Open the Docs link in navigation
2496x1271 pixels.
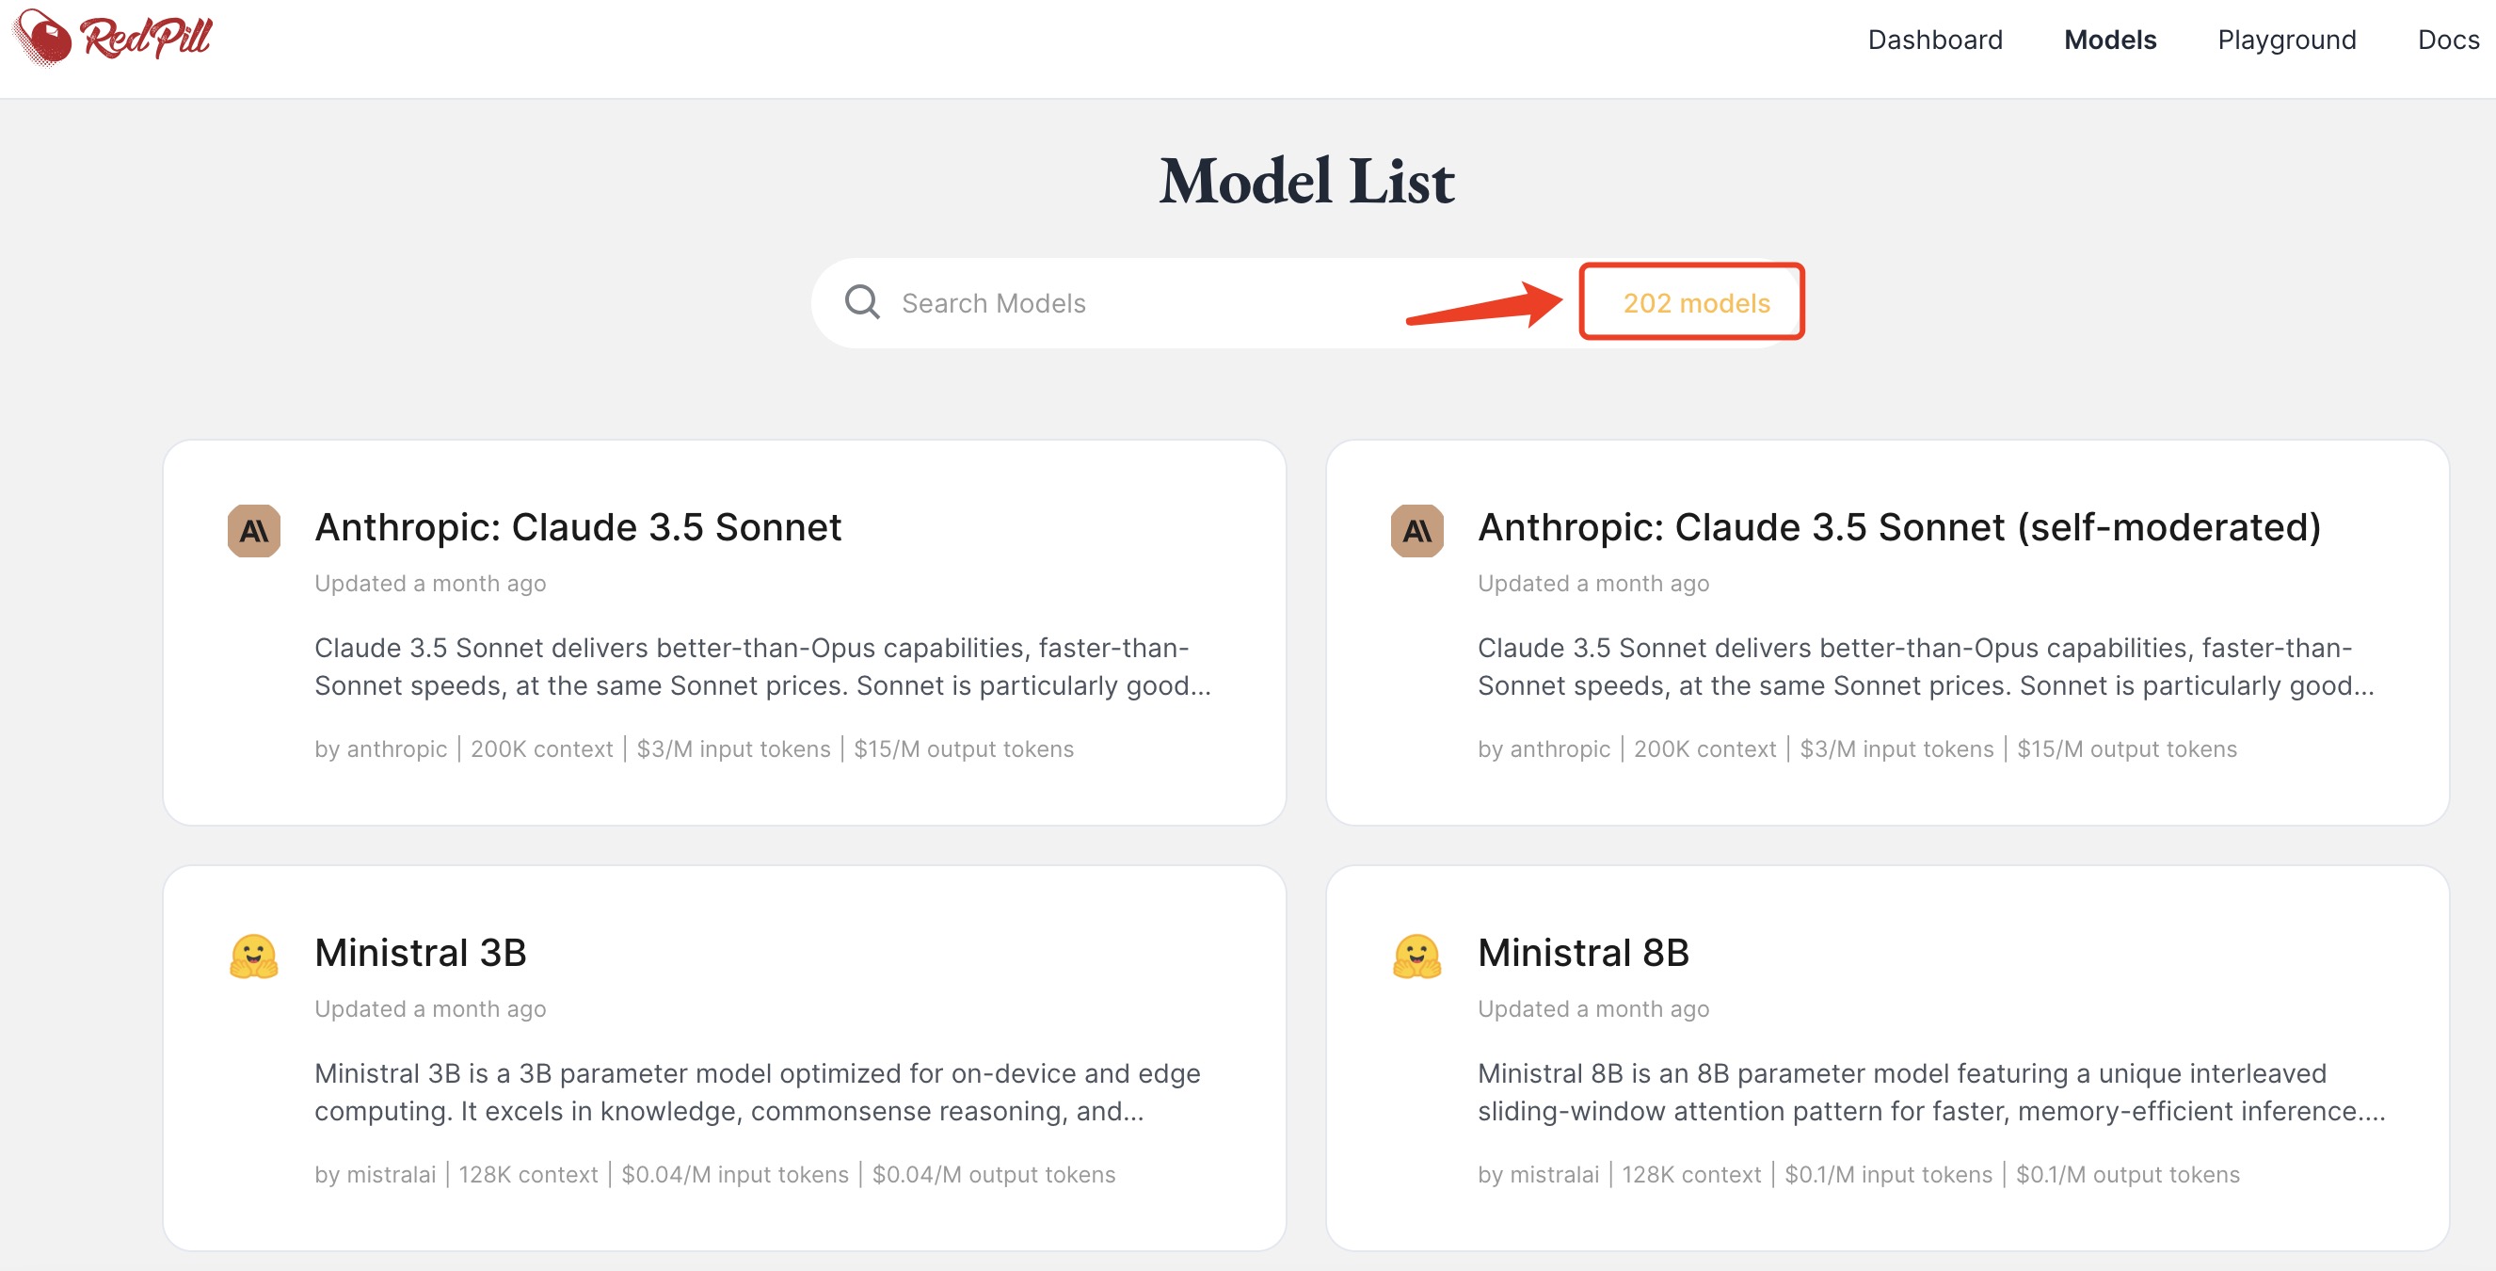2448,40
